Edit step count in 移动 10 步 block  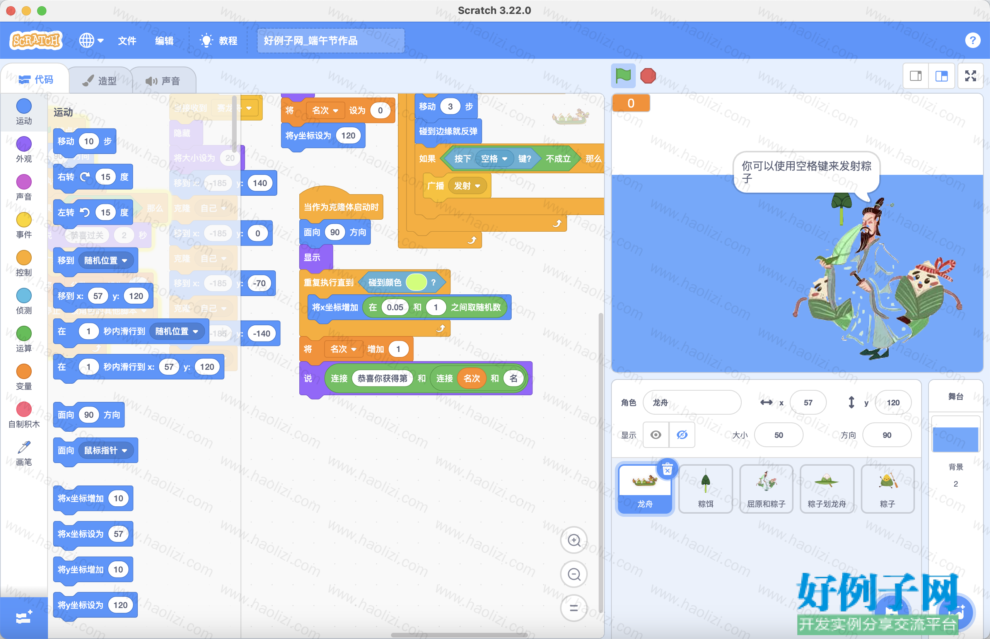click(89, 142)
